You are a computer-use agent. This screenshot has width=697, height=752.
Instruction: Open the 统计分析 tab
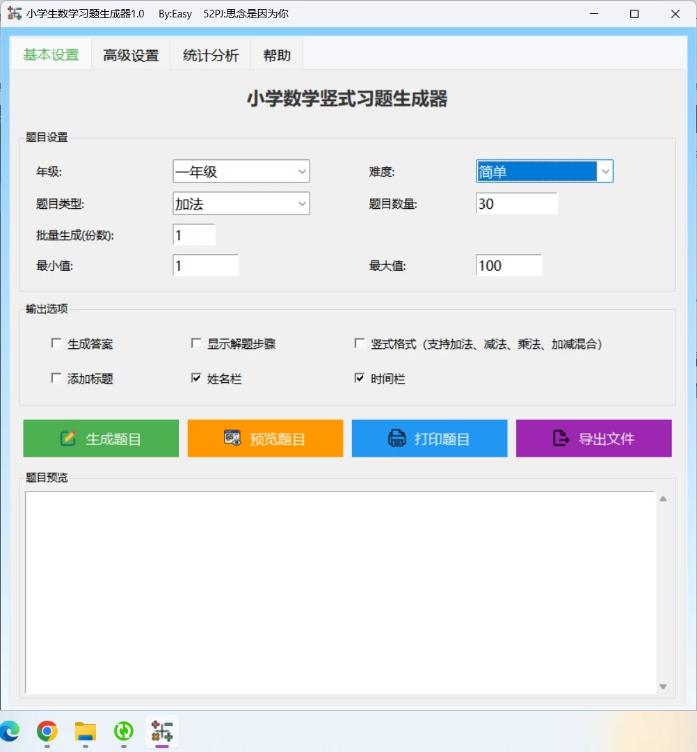click(x=211, y=55)
